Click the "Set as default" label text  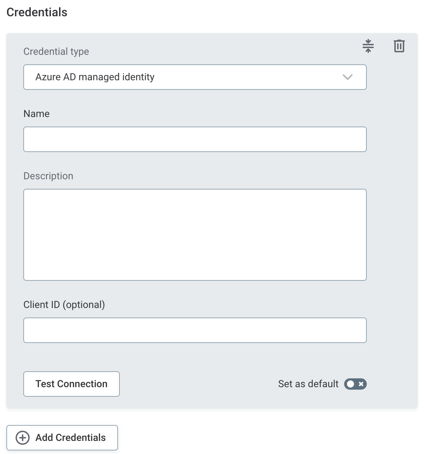(308, 384)
